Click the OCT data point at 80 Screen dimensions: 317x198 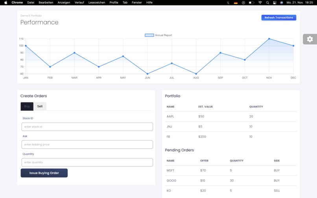[x=245, y=60]
